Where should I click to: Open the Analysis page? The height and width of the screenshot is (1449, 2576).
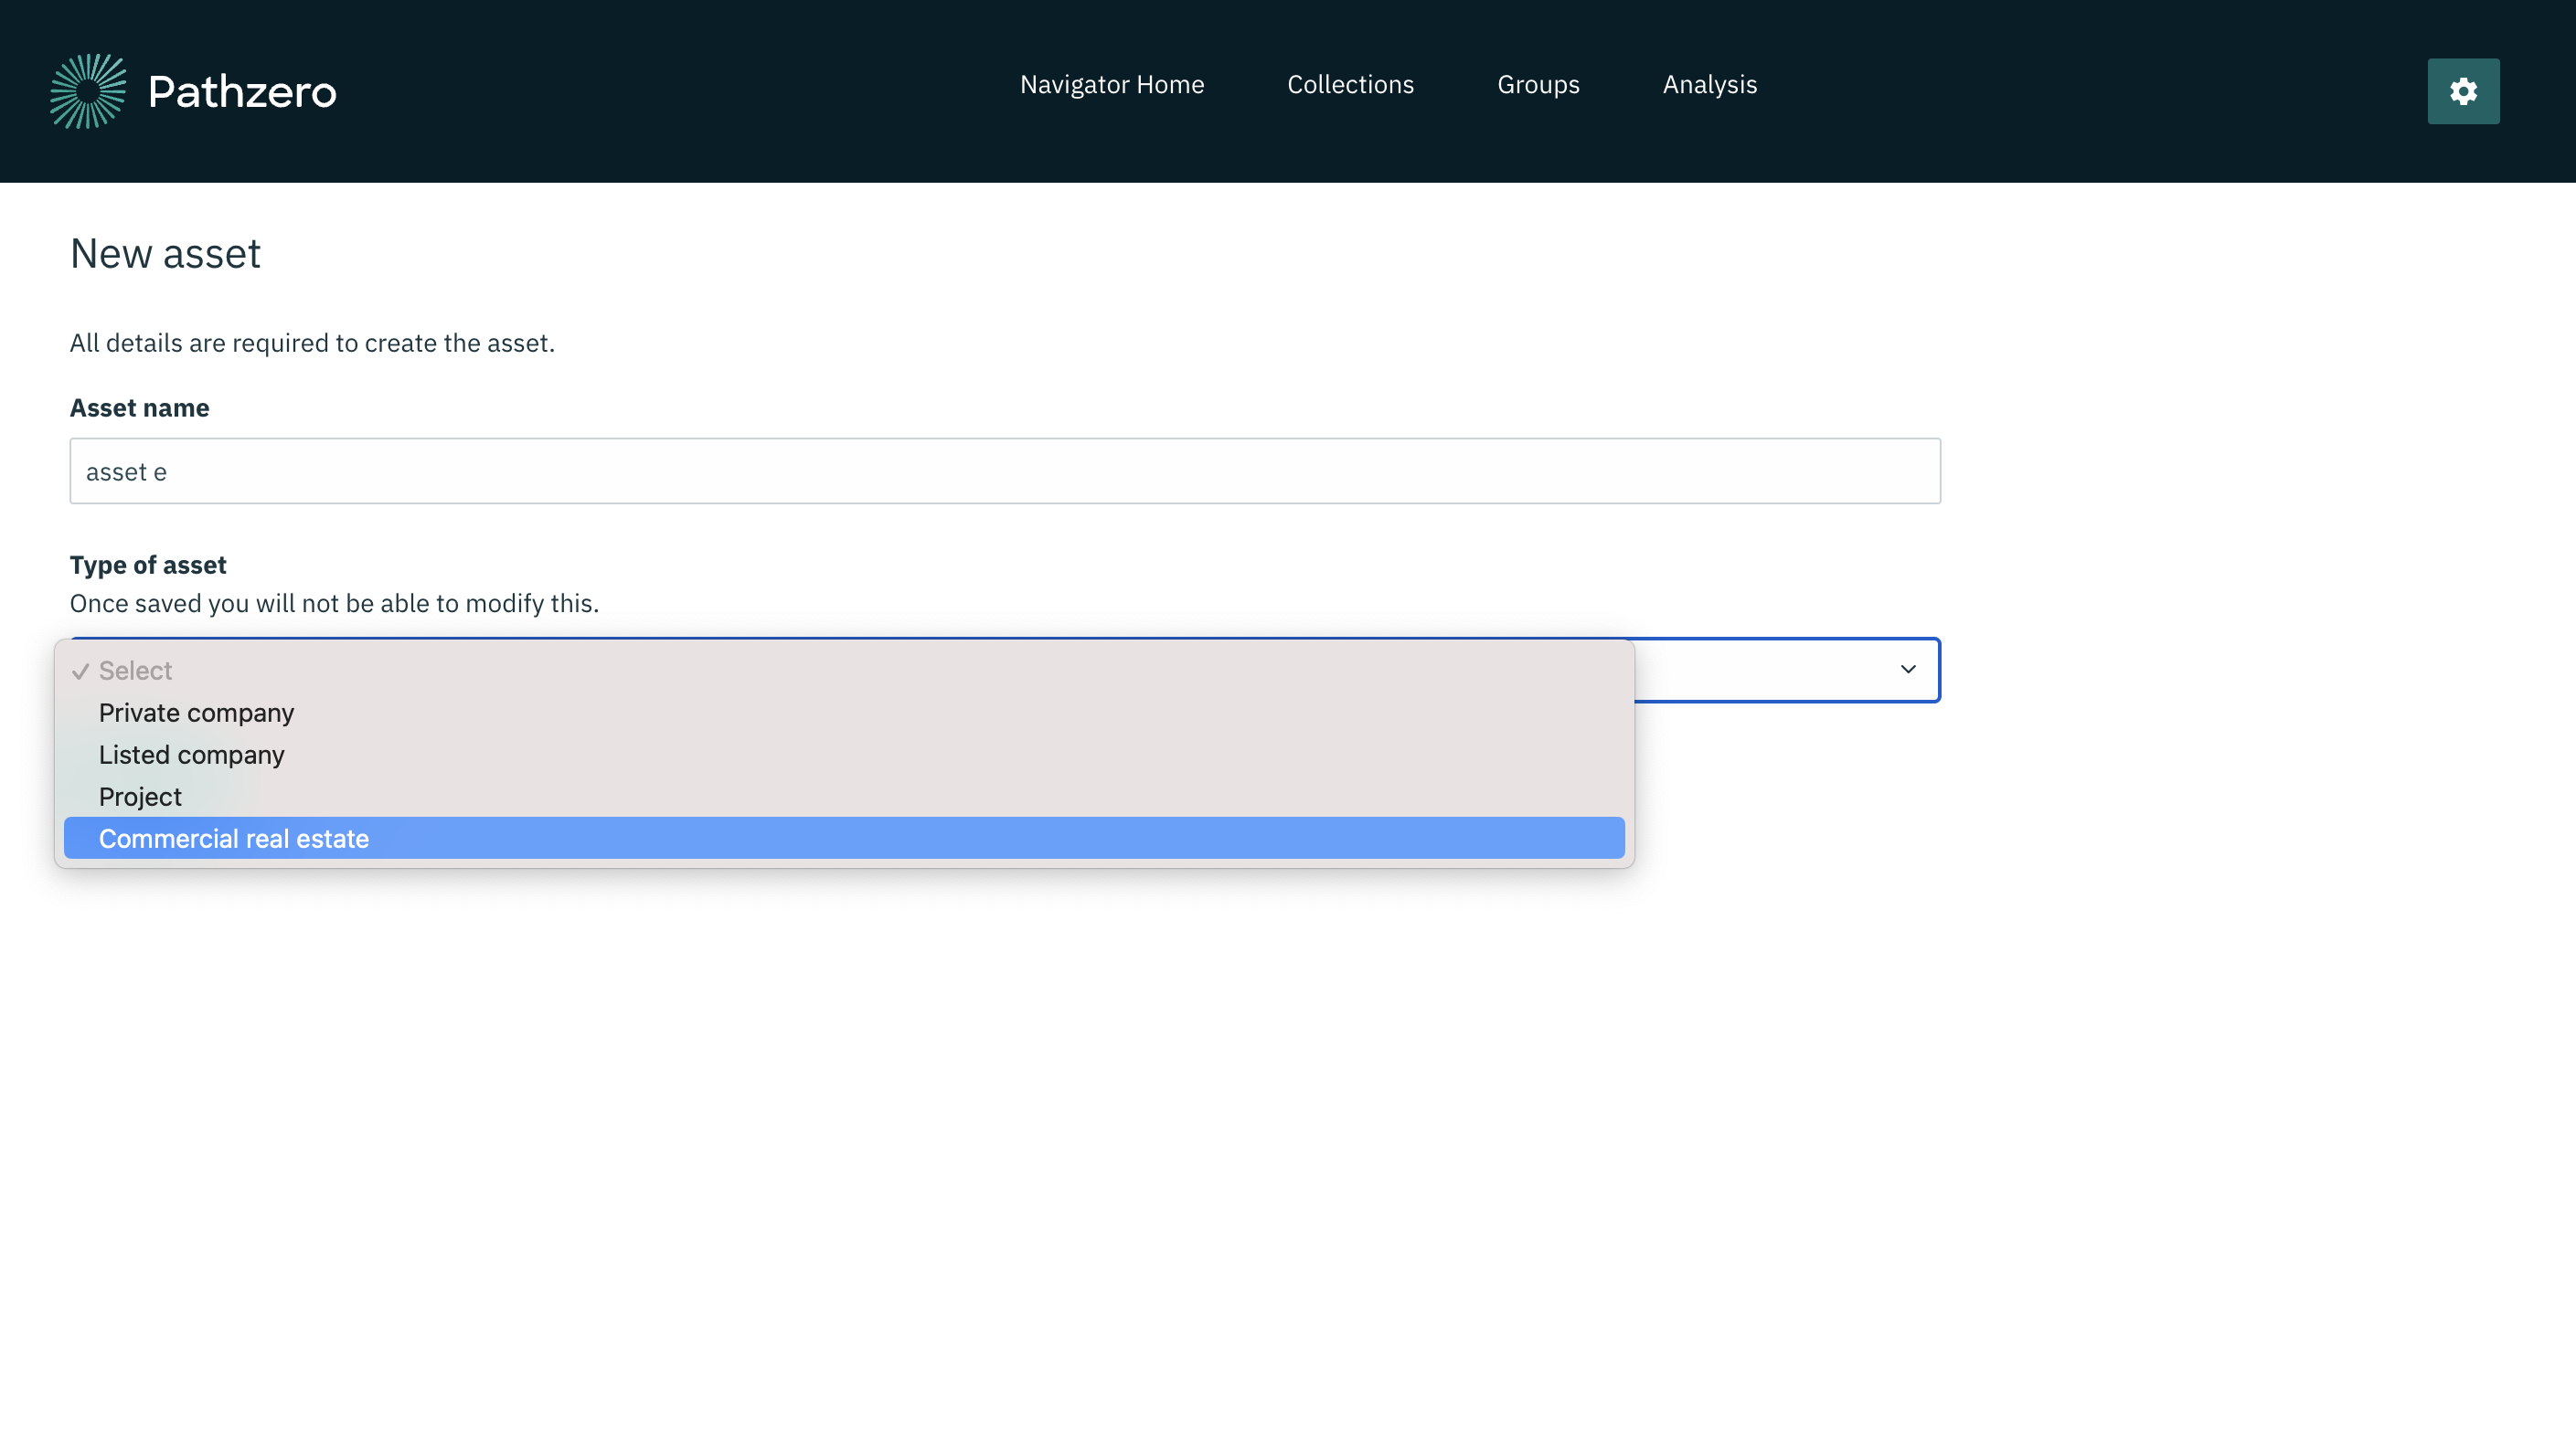1709,85
